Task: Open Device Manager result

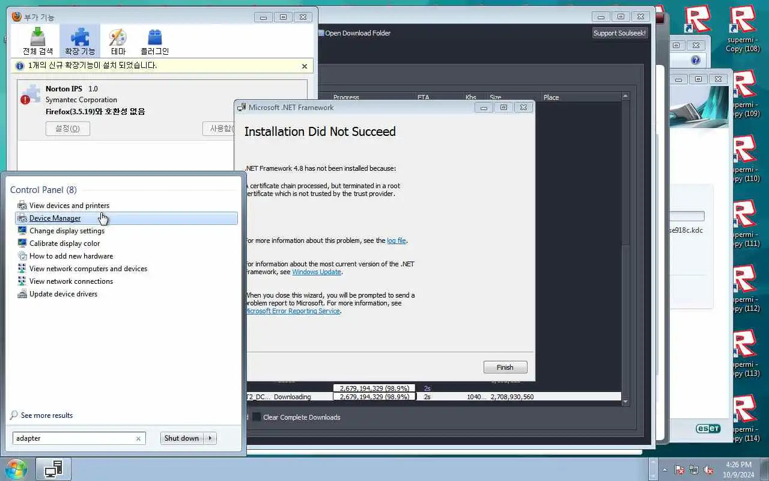Action: pos(126,218)
